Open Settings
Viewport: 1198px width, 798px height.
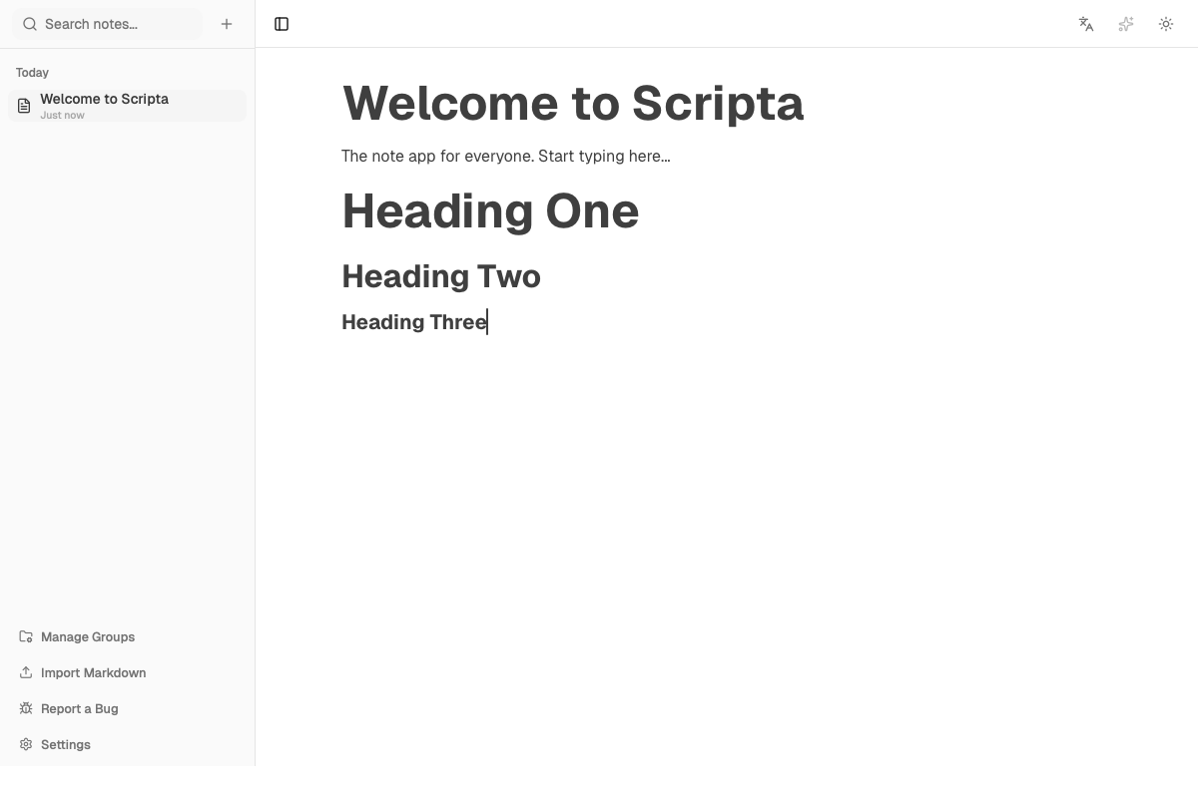tap(65, 744)
